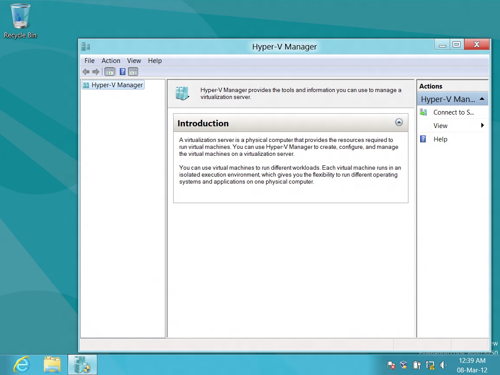Click the Connect to Server icon
500x375 pixels.
(423, 112)
